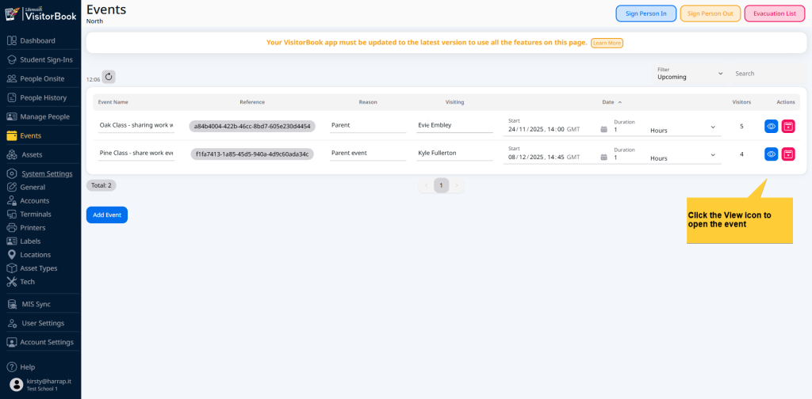Image resolution: width=812 pixels, height=399 pixels.
Task: Follow the Learn More link in banner
Action: [x=607, y=43]
